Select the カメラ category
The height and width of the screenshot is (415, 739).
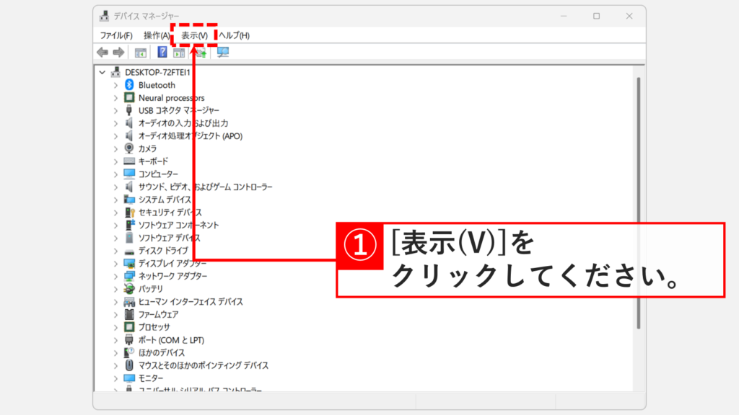147,148
